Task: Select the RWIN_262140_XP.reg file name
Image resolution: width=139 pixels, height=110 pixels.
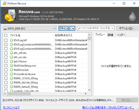Action: tap(26, 83)
